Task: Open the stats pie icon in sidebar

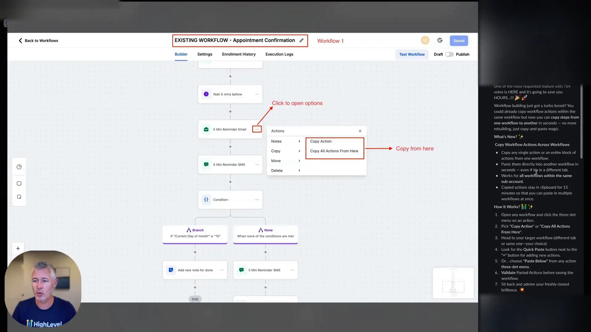Action: pos(19,167)
